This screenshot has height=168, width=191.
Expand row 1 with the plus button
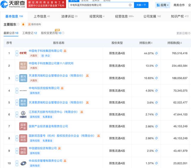[17, 53]
